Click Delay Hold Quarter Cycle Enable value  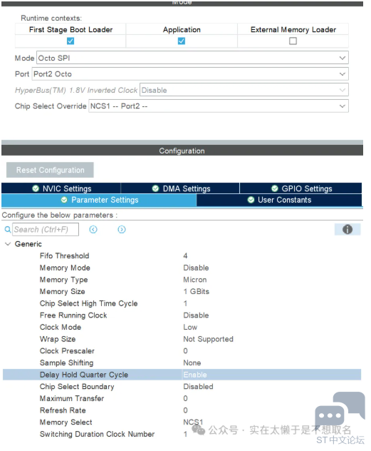click(195, 375)
